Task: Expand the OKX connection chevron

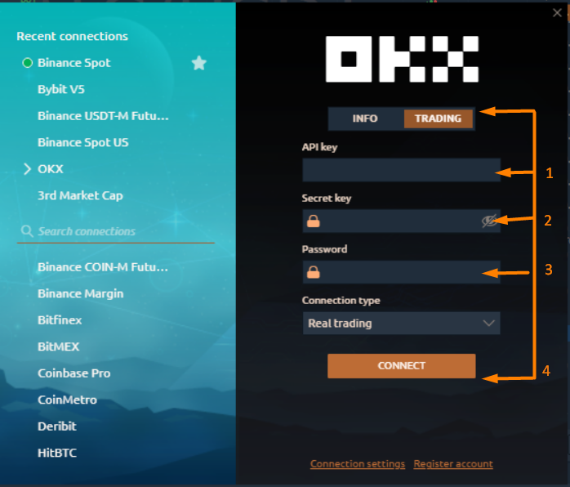Action: coord(27,169)
